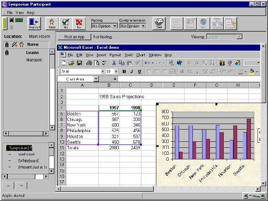Click the Host an App button
The width and height of the screenshot is (268, 201).
[74, 37]
